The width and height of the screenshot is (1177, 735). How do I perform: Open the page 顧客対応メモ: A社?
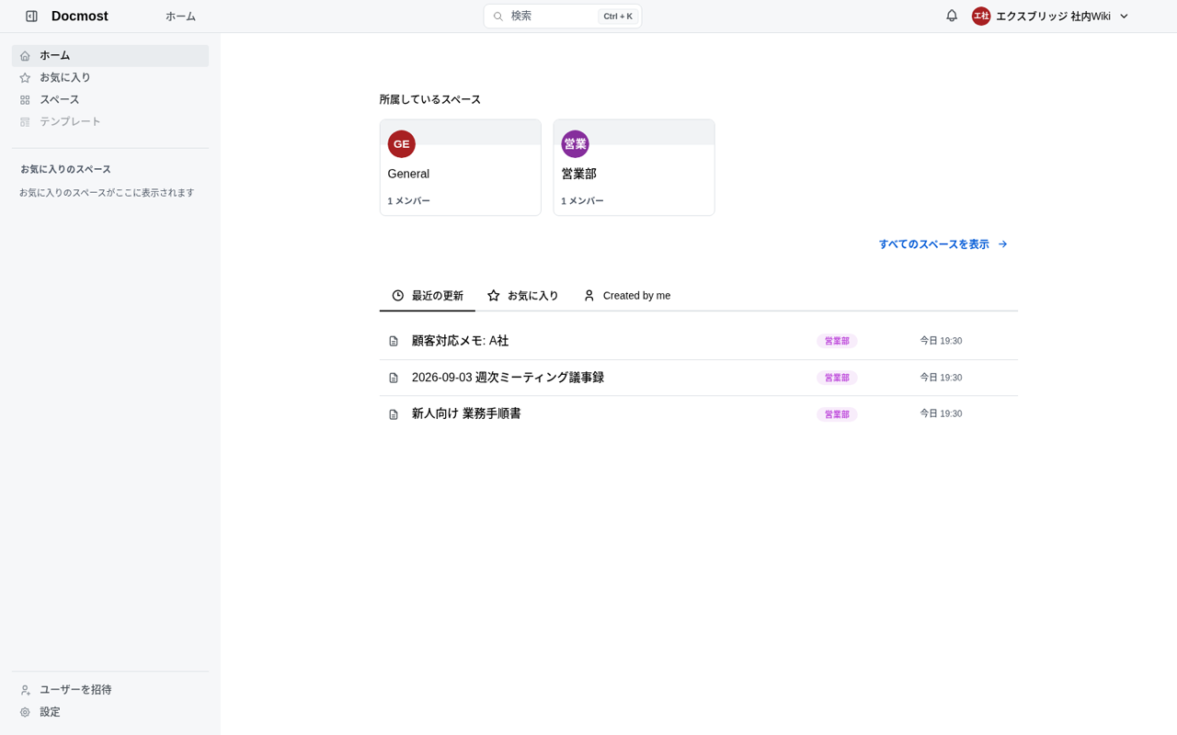tap(460, 341)
